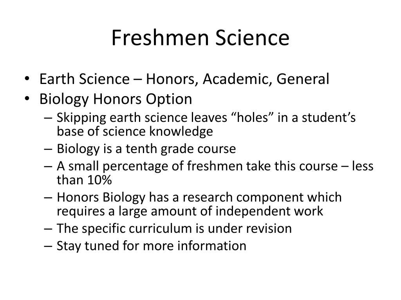Click the bullet dot before Earth Science
401x300 pixels.
[x=27, y=79]
